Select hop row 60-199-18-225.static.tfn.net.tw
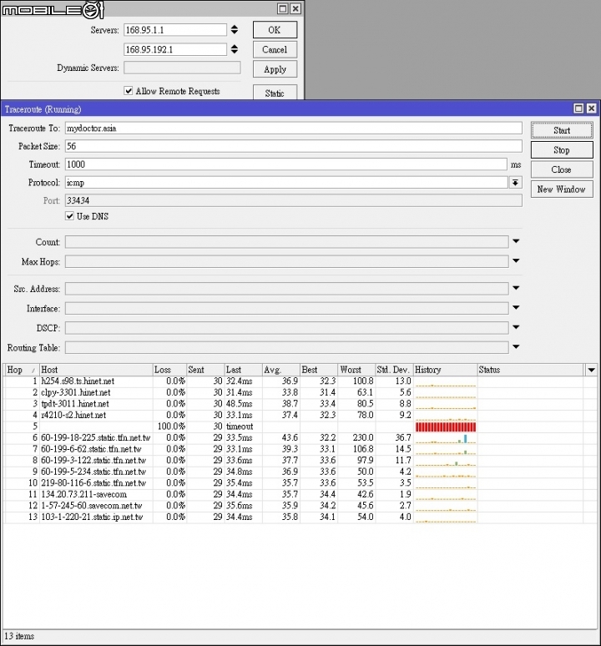The width and height of the screenshot is (601, 646). tap(300, 437)
